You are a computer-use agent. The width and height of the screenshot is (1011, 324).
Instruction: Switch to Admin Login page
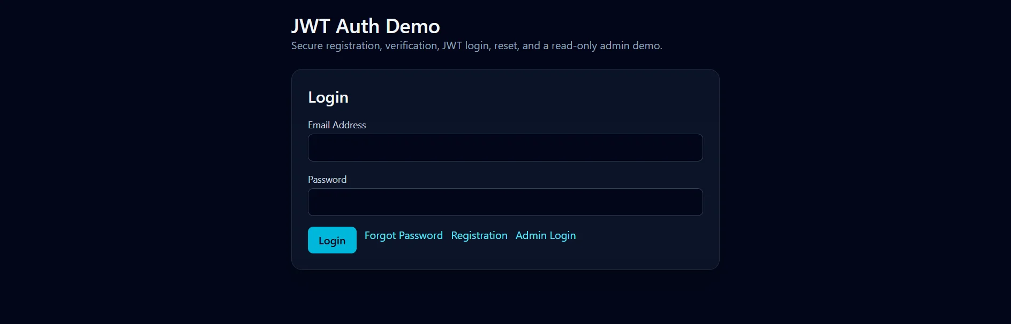[546, 236]
